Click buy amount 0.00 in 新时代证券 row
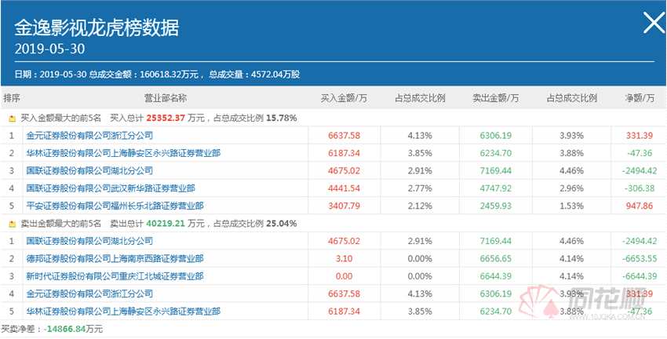The image size is (667, 339). pos(344,276)
